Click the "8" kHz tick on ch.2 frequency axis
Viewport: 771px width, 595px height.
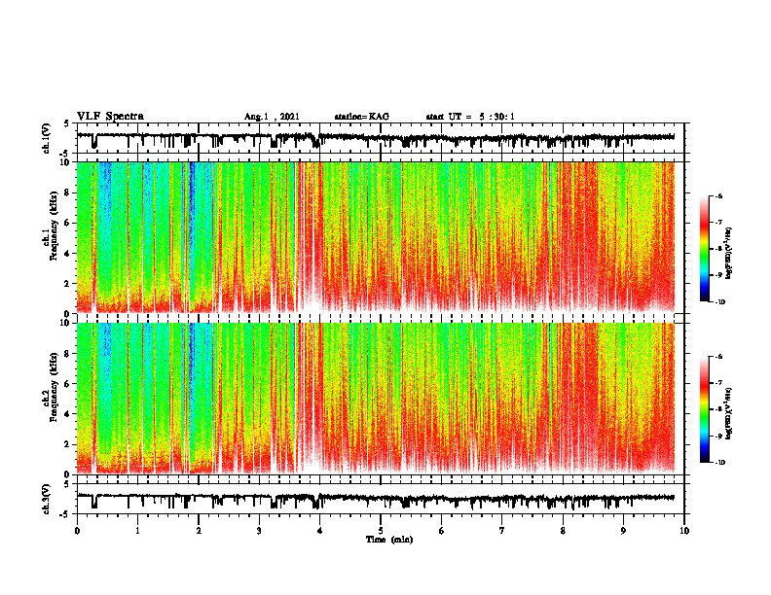(68, 354)
